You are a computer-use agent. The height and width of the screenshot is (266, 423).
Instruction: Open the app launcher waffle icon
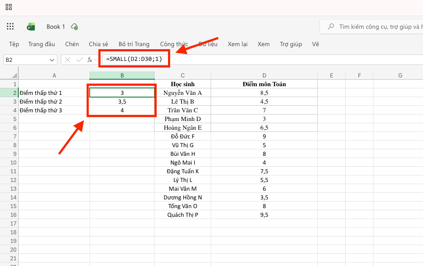point(10,27)
